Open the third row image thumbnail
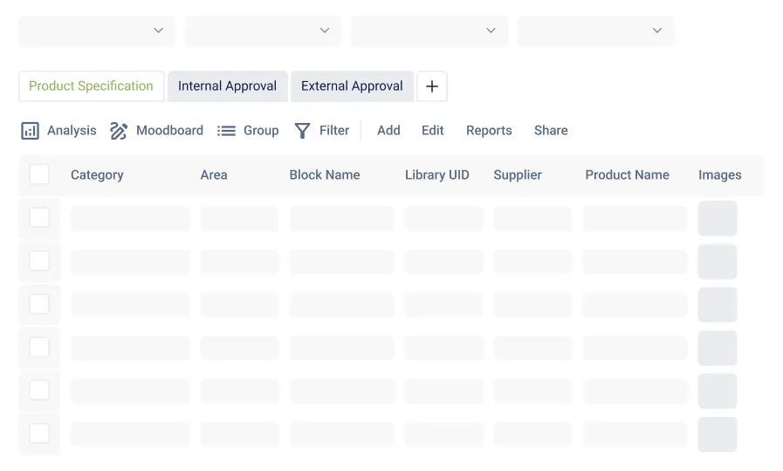 point(718,304)
